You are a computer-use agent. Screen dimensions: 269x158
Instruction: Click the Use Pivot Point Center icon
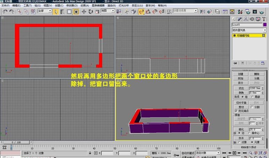(119, 12)
